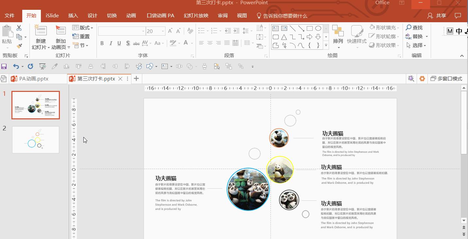Toggle italic text formatting
The image size is (468, 239).
pos(111,43)
